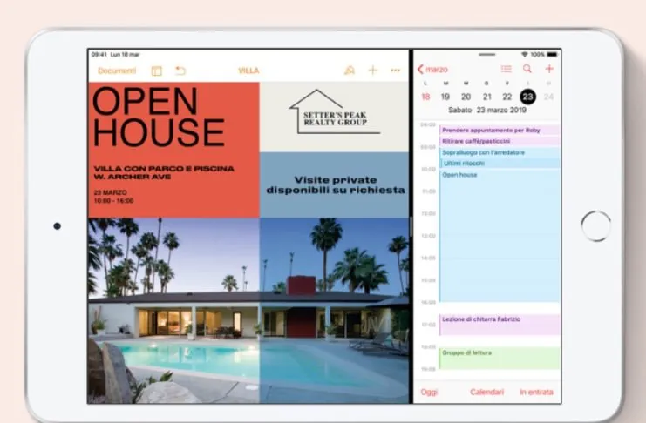Viewport: 646px width, 423px height.
Task: Open event Sopralluogo con l'arredatore
Action: pos(500,152)
